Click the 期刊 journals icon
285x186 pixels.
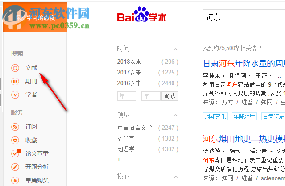(15, 82)
